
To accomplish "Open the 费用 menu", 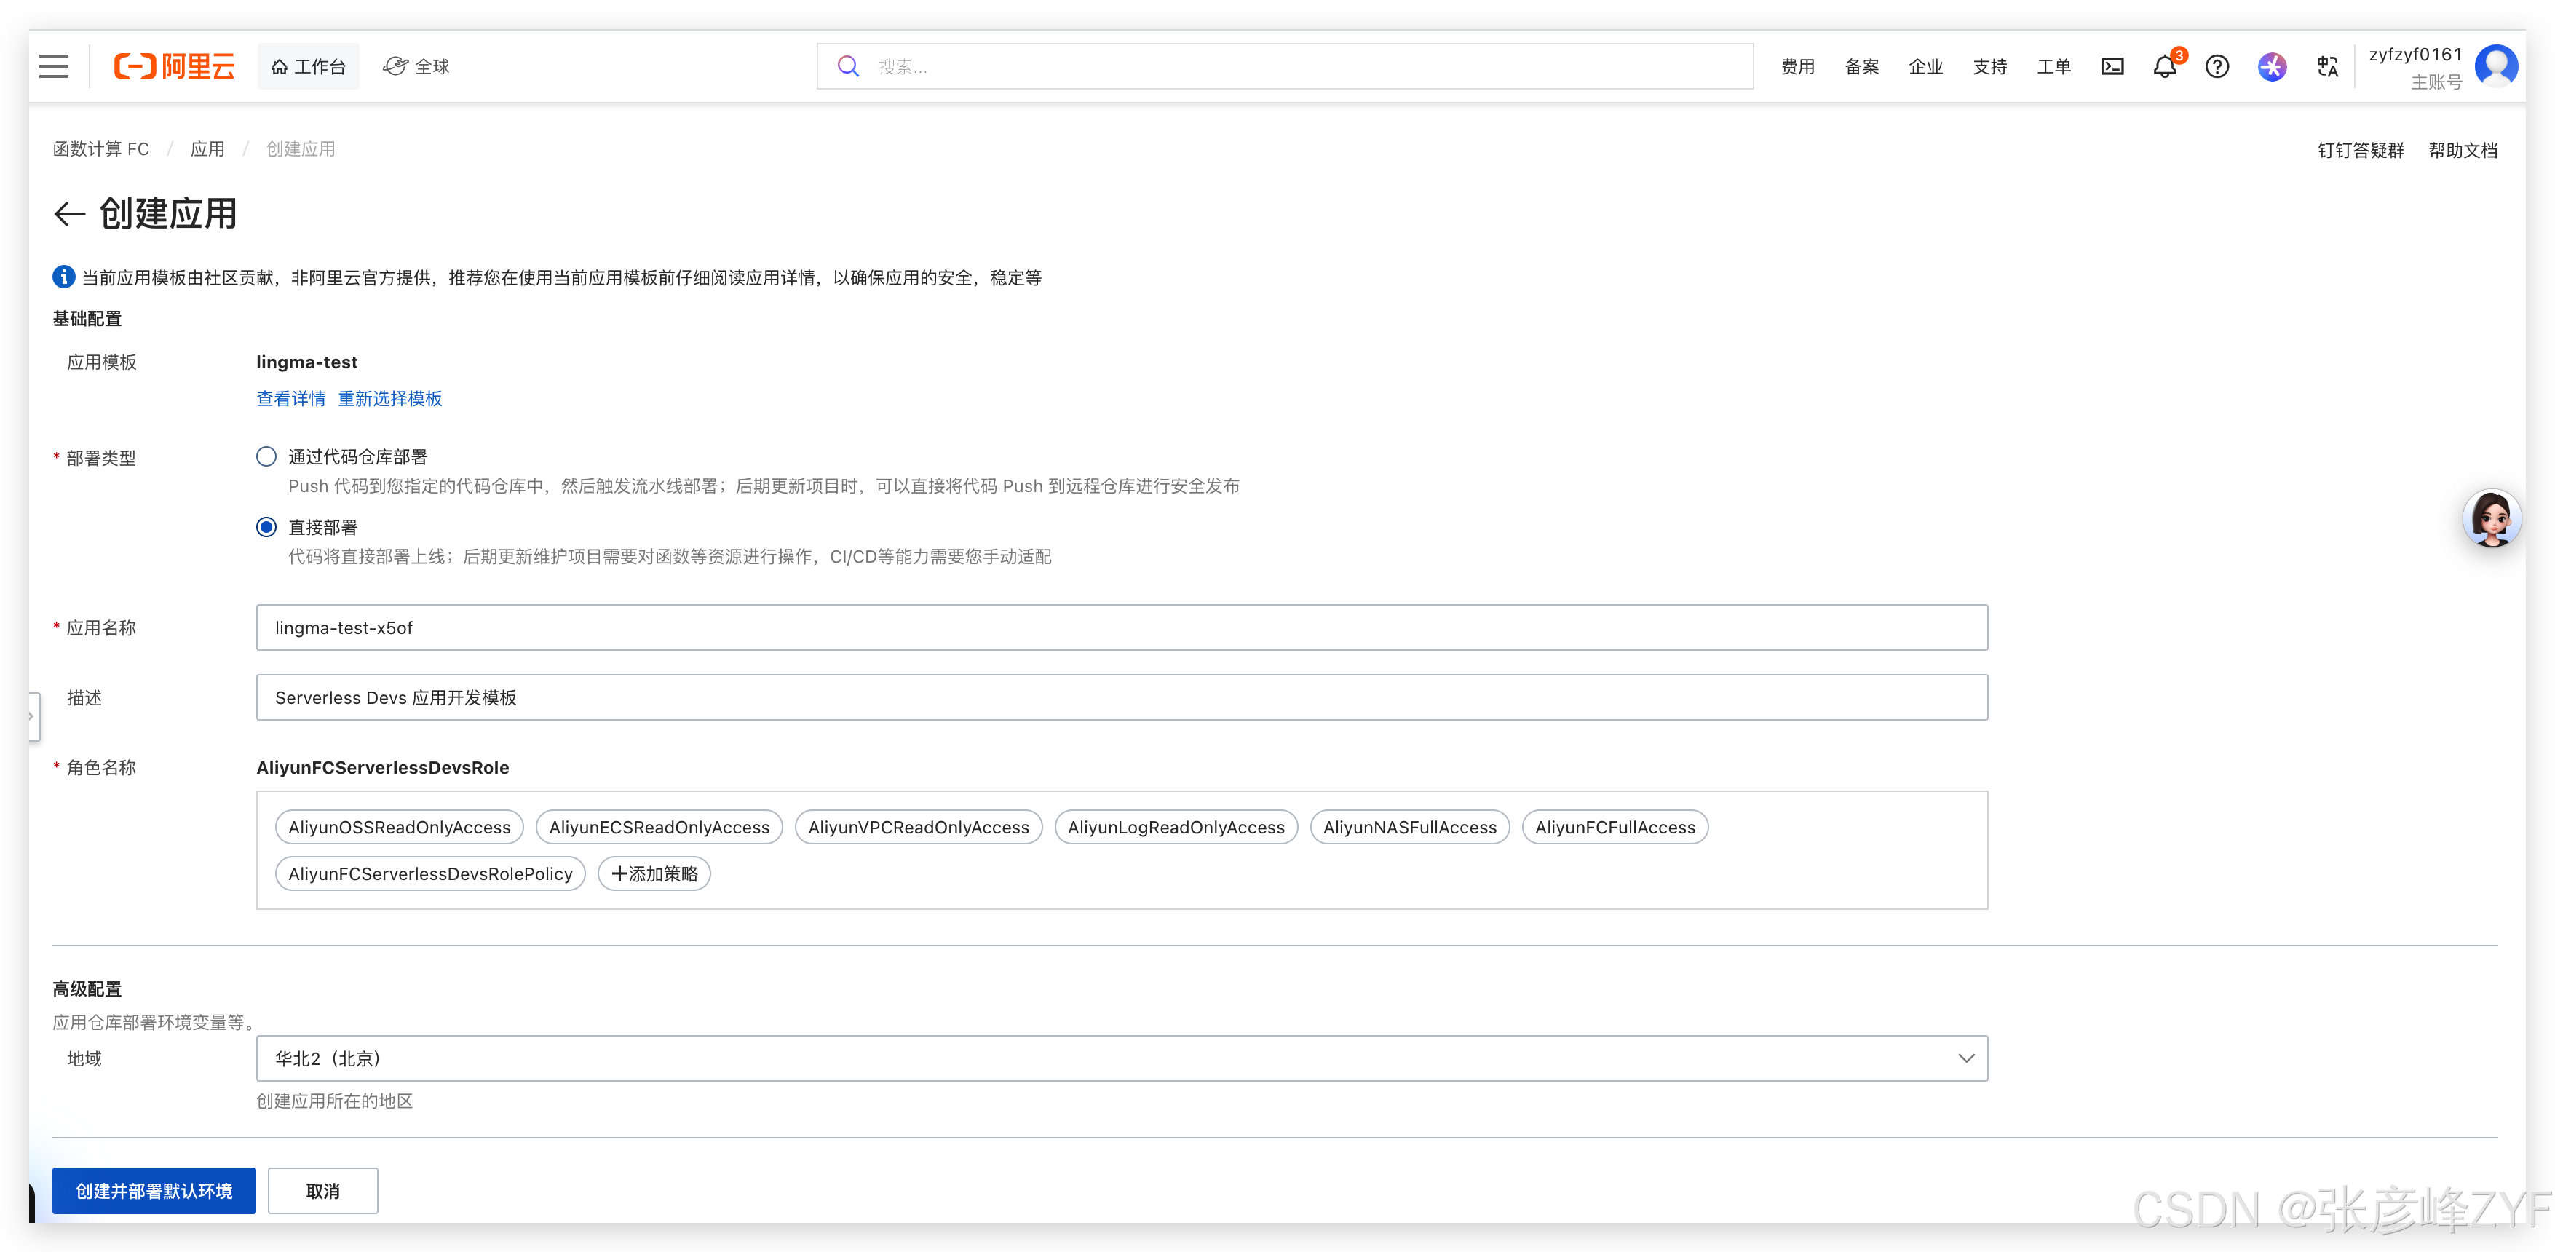I will [x=1797, y=66].
